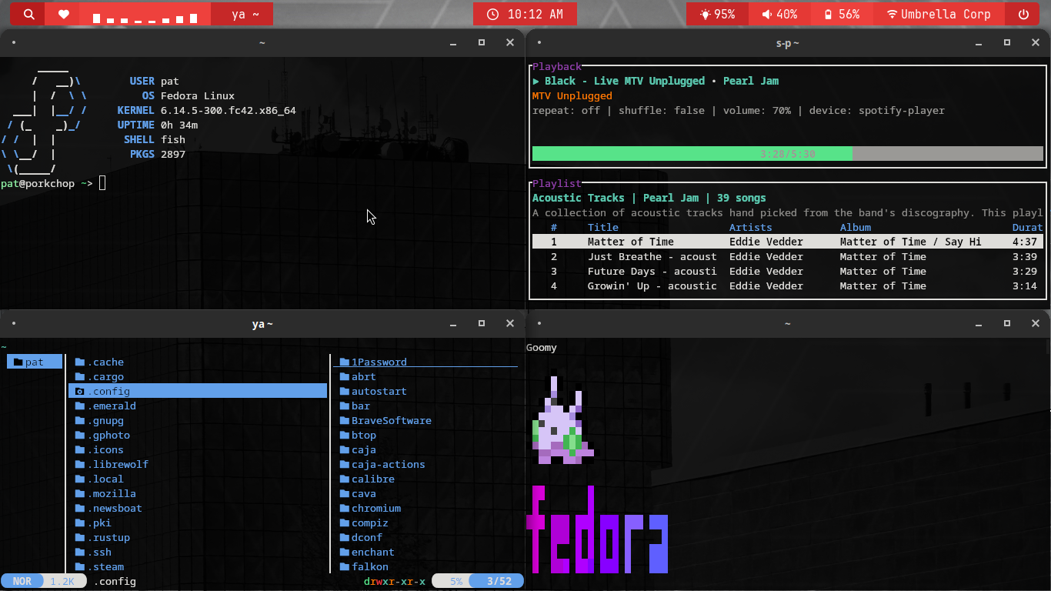
Task: Seek in the playback progress bar
Action: click(x=787, y=154)
